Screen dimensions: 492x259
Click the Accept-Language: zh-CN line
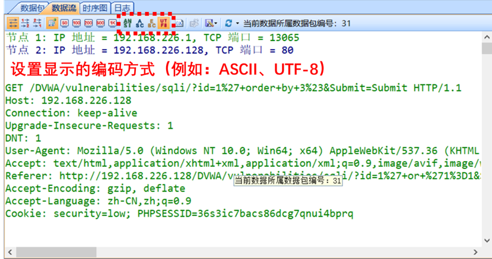(98, 201)
